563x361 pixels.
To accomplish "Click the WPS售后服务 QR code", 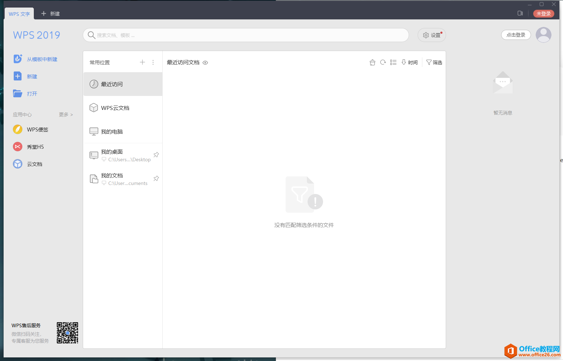I will coord(67,333).
